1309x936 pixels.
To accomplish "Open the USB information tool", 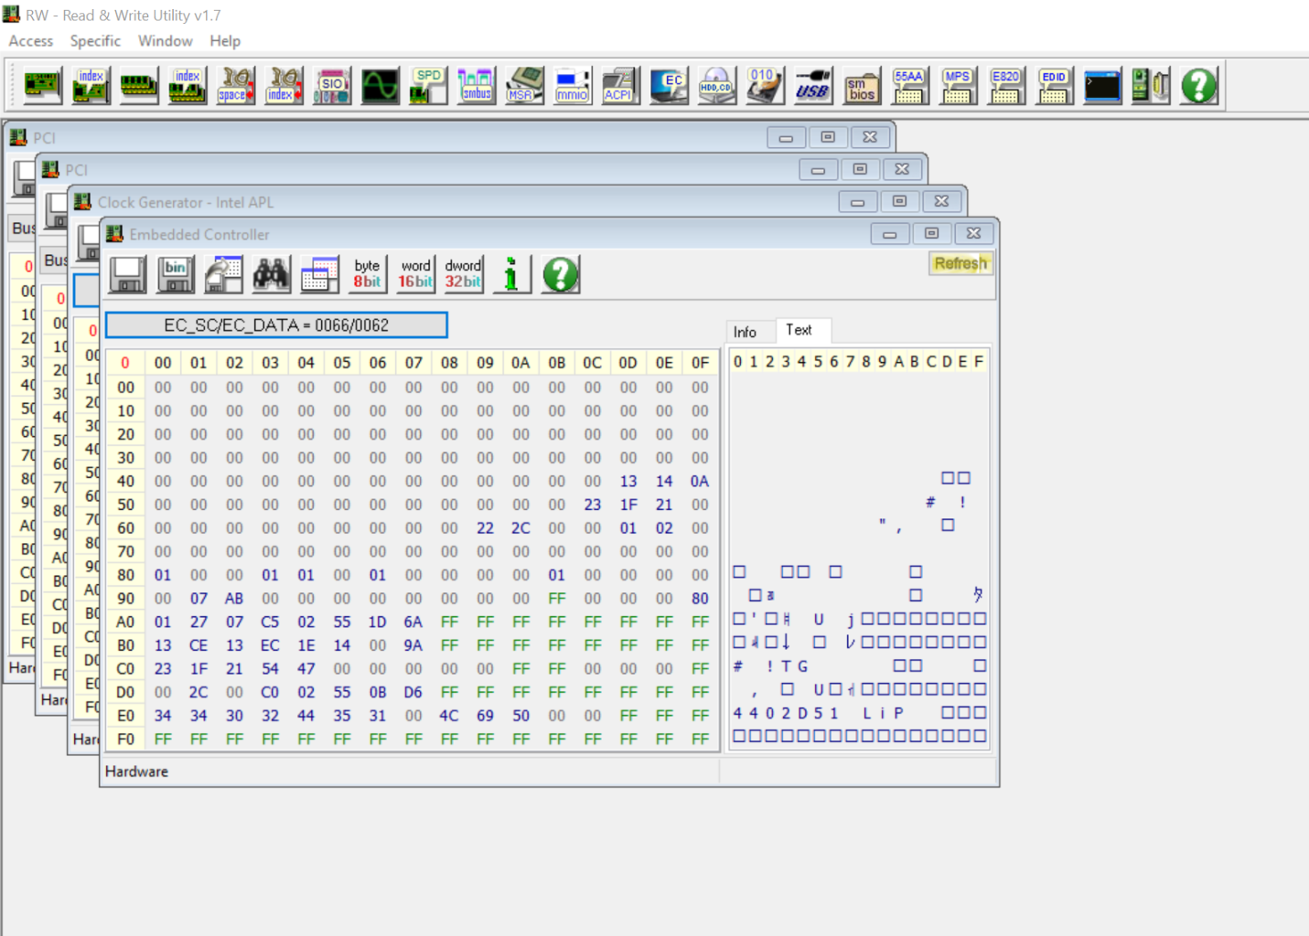I will tap(812, 86).
